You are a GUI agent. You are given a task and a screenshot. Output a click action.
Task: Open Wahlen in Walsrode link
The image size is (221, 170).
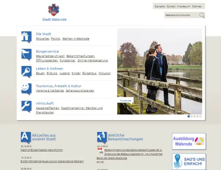pos(76,39)
